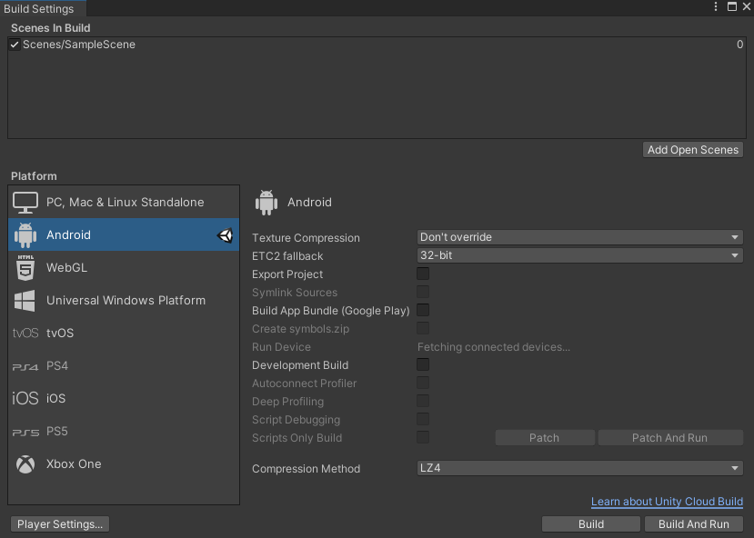Uncheck the Scenes/SampleScene checkbox
Image resolution: width=754 pixels, height=538 pixels.
(x=15, y=45)
